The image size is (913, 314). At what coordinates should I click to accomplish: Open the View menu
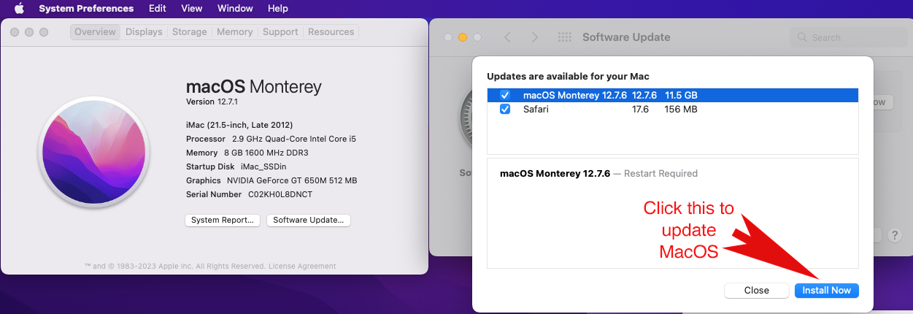(x=191, y=9)
